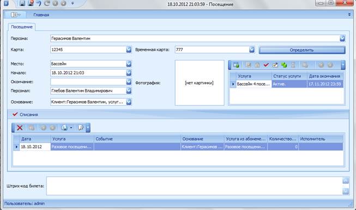The width and height of the screenshot is (356, 210).
Task: Click the red checkmark icon in services toolbar
Action: [266, 65]
